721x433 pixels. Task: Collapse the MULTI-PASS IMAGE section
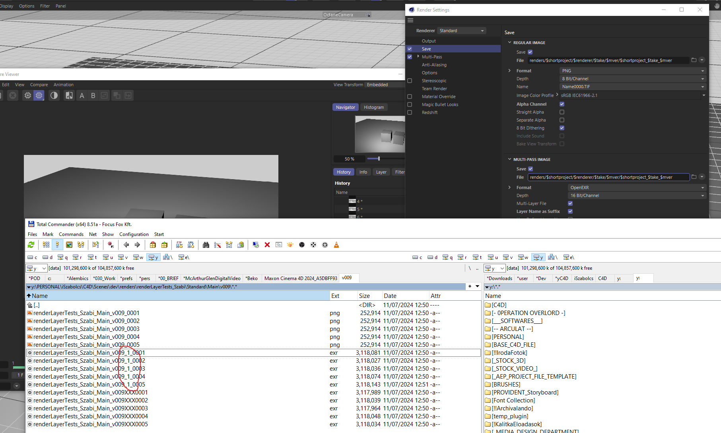(x=510, y=159)
